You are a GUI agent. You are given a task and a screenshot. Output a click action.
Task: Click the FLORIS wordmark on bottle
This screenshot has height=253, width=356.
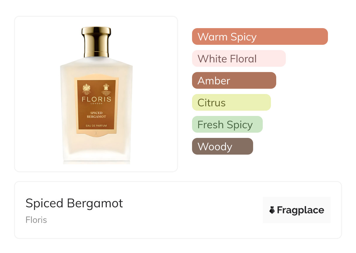click(x=96, y=99)
